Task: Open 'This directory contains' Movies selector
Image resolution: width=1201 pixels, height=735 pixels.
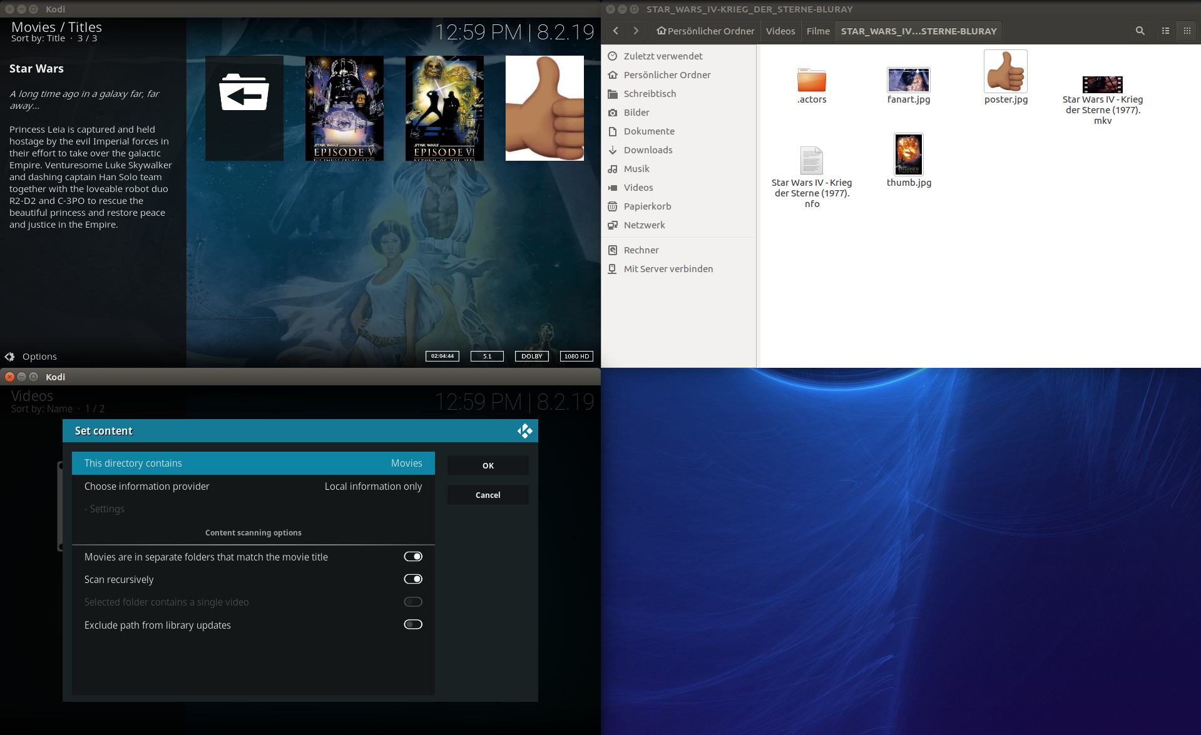Action: [253, 463]
